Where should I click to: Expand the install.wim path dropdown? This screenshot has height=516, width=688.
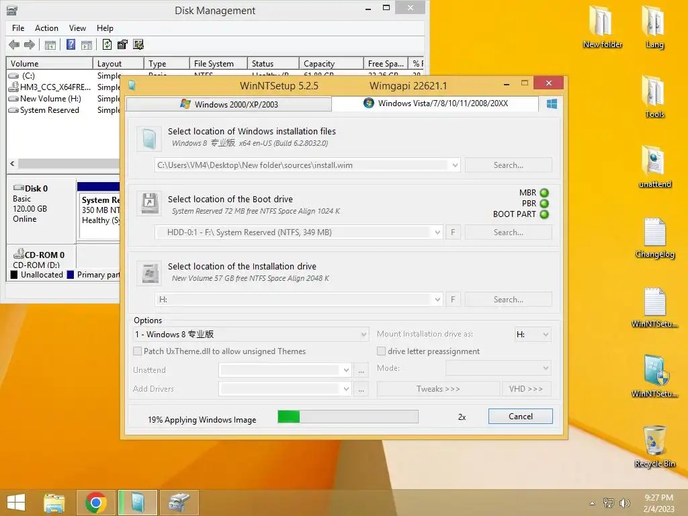[455, 165]
